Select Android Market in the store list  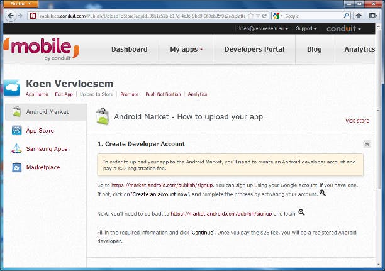46,112
